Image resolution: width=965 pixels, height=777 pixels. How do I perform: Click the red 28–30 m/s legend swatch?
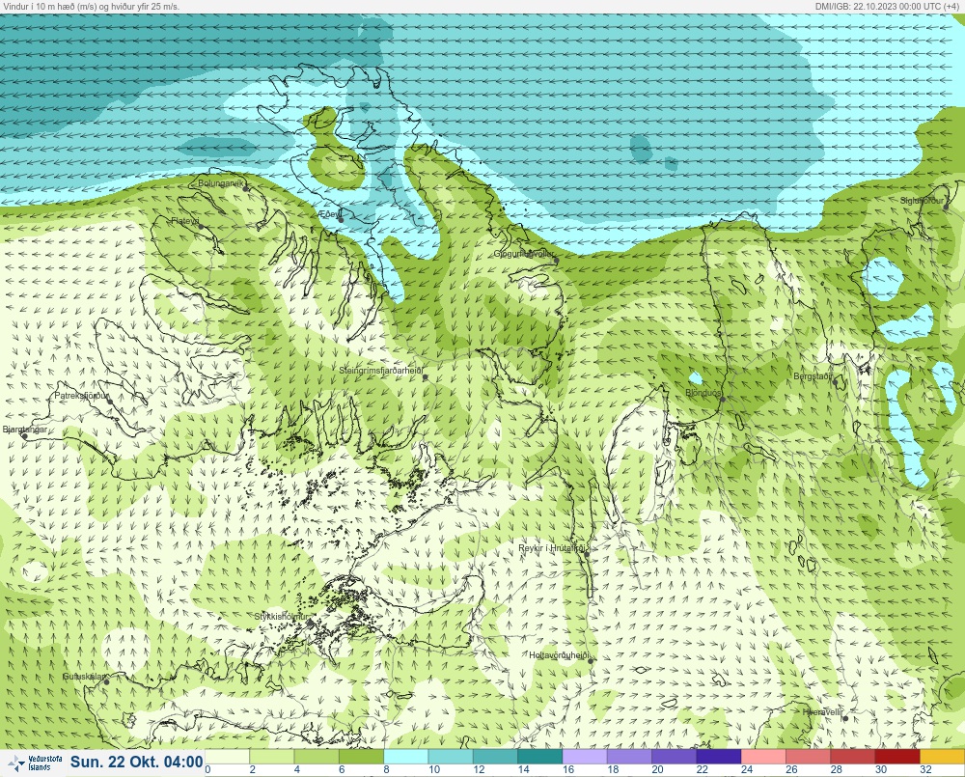coord(852,757)
